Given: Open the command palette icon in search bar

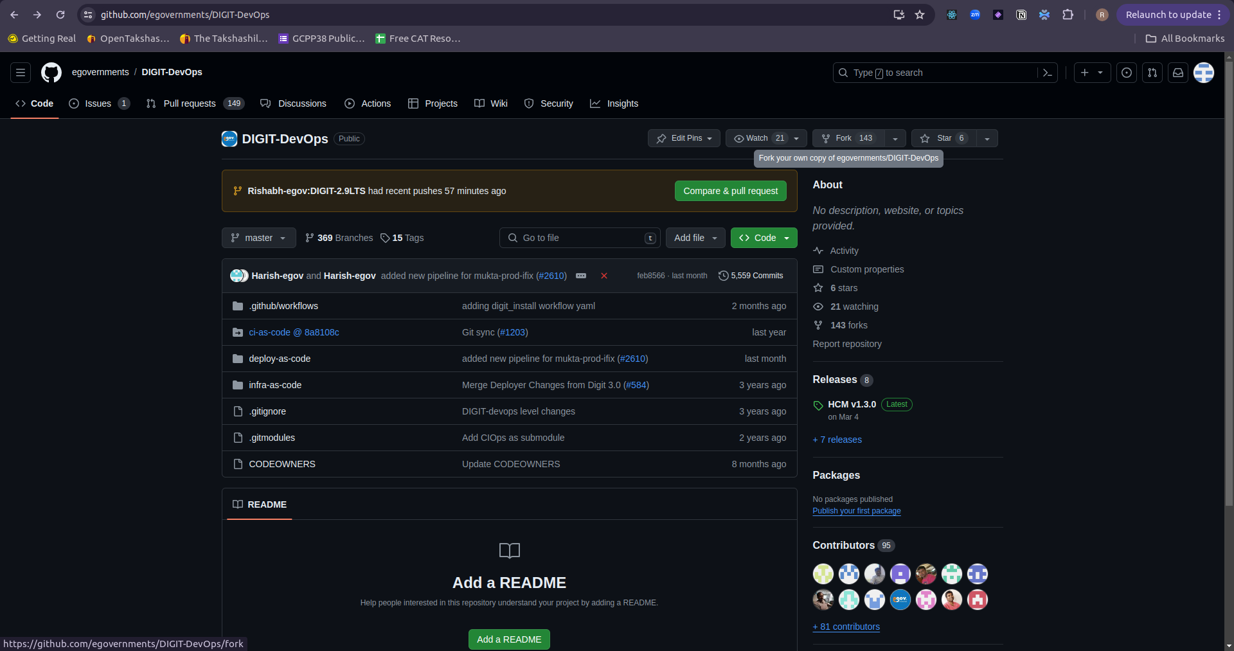Looking at the screenshot, I should 1047,73.
